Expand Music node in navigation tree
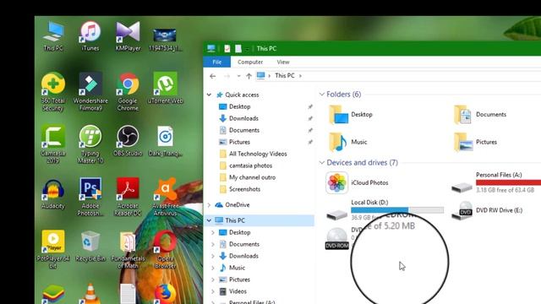Image resolution: width=541 pixels, height=304 pixels. [213, 268]
